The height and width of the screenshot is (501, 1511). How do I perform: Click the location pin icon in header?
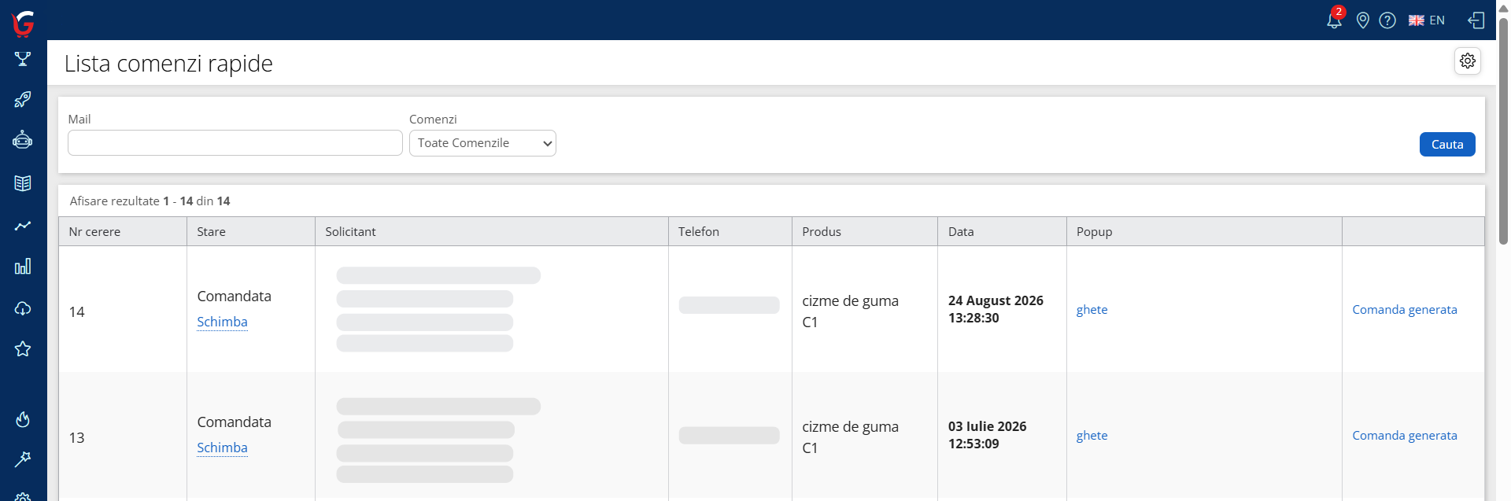(1363, 20)
